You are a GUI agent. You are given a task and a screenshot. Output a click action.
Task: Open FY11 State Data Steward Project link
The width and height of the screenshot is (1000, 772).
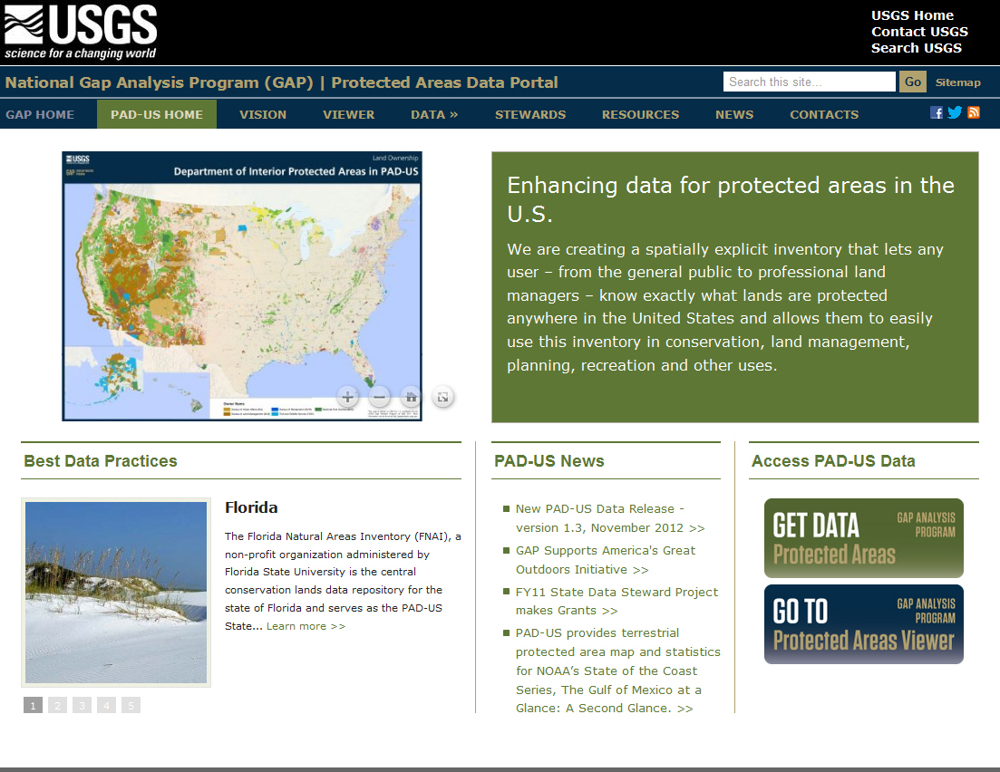[x=617, y=601]
